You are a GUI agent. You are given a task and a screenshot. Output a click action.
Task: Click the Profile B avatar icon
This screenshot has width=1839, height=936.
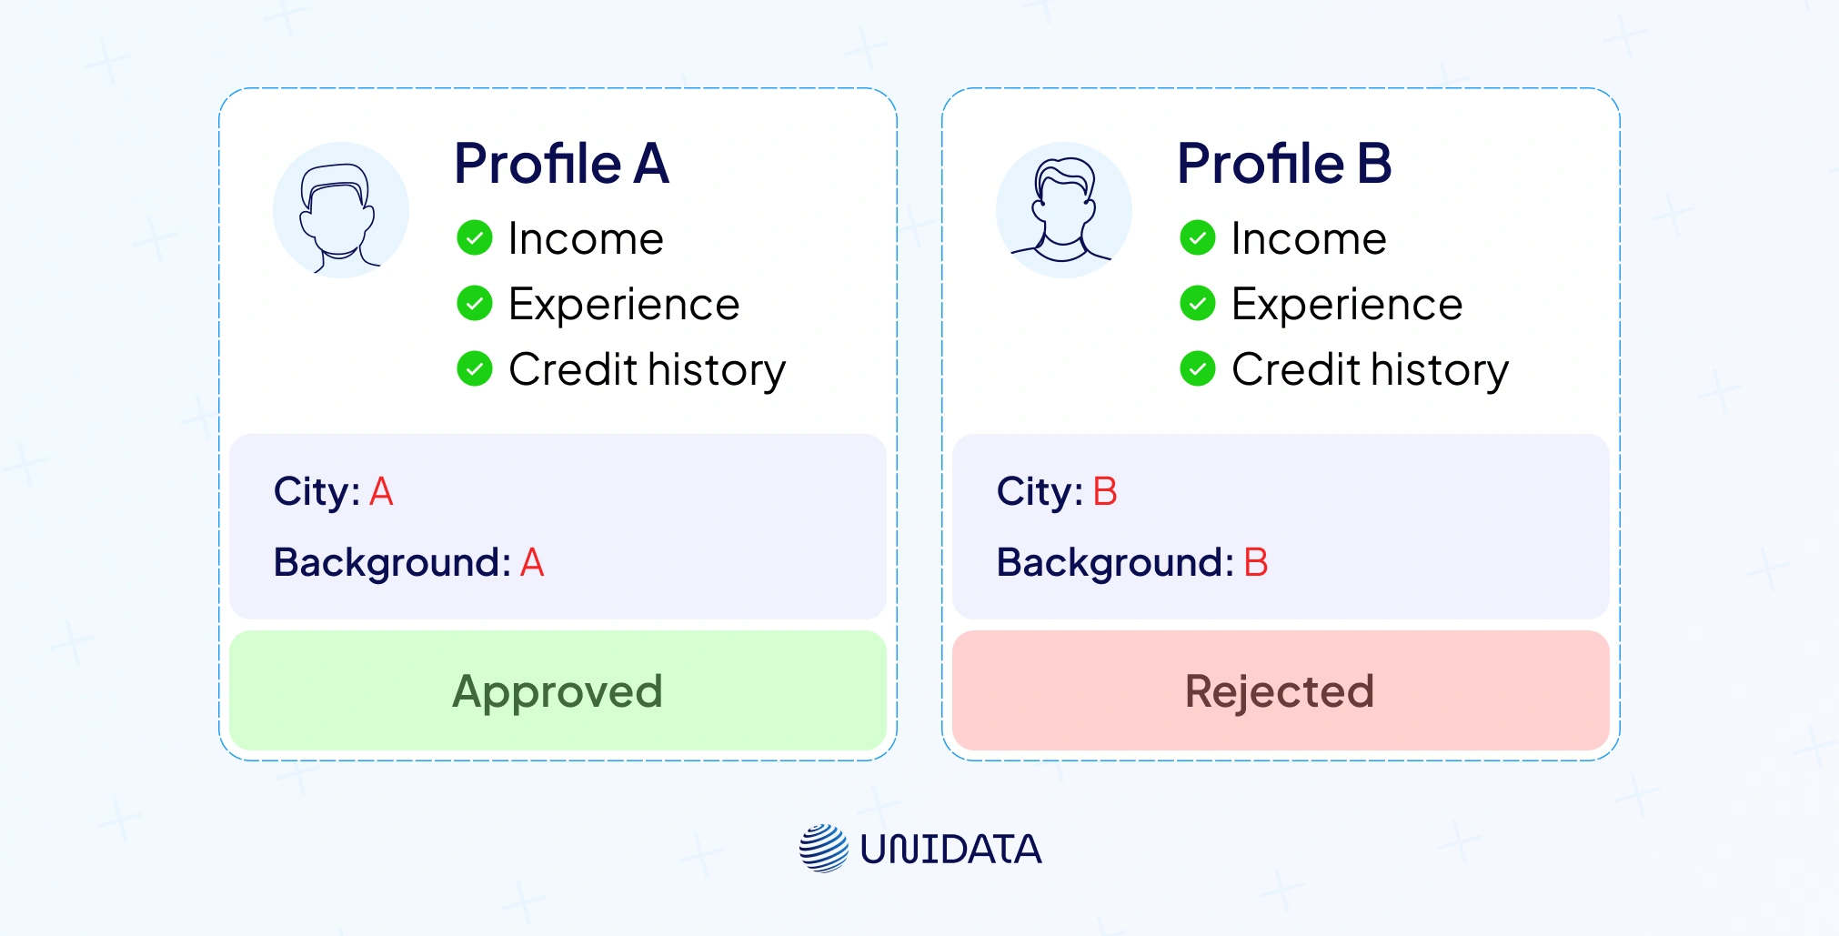click(1064, 210)
